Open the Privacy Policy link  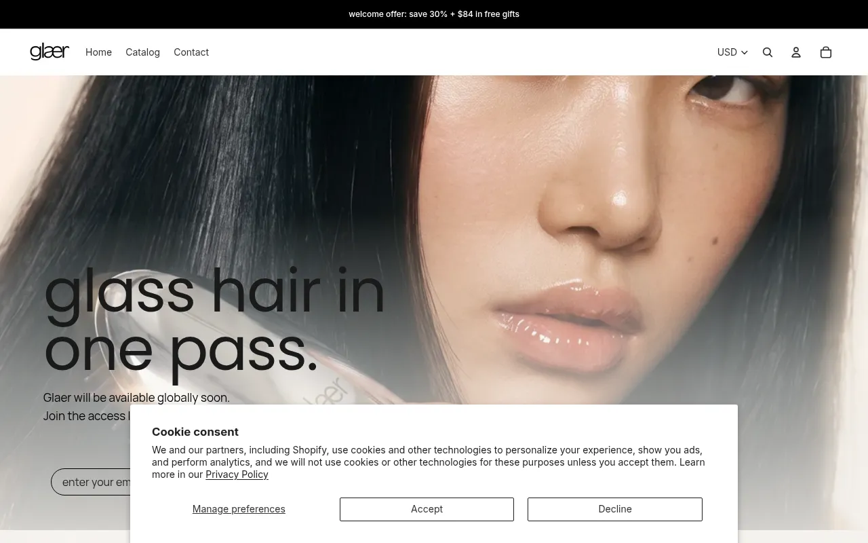[237, 474]
